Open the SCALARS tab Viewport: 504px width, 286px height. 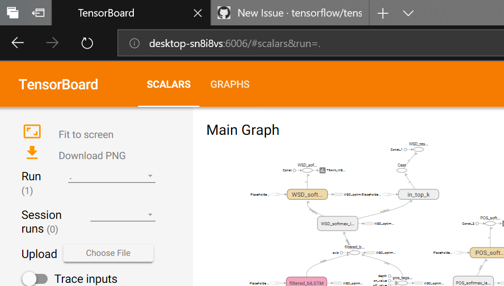[168, 84]
